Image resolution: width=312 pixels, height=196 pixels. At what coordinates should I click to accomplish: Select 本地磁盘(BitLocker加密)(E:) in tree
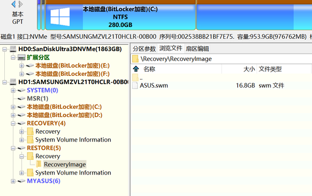[73, 66]
